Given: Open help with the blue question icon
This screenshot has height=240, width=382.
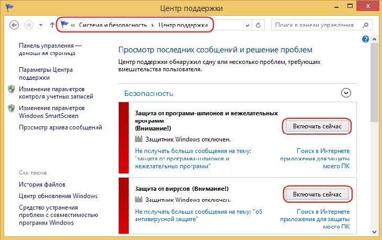Looking at the screenshot, I should [365, 39].
